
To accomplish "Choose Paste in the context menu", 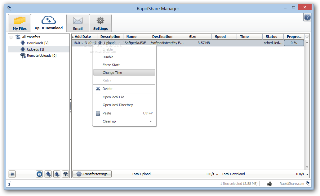I will (x=124, y=113).
